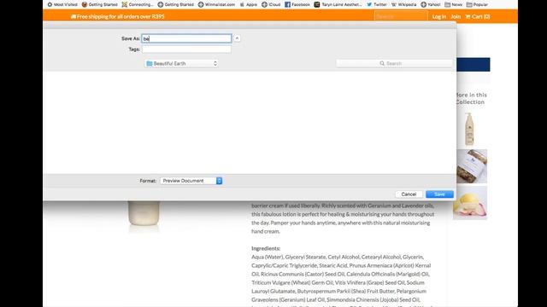Open the Wikipedia bookmark

coord(403,4)
